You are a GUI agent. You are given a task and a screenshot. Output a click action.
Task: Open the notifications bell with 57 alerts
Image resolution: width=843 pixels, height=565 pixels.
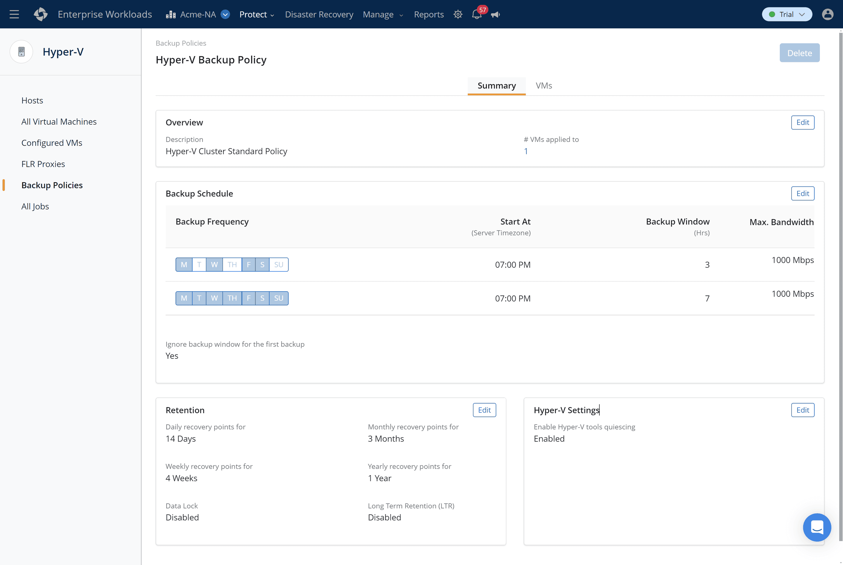[477, 14]
